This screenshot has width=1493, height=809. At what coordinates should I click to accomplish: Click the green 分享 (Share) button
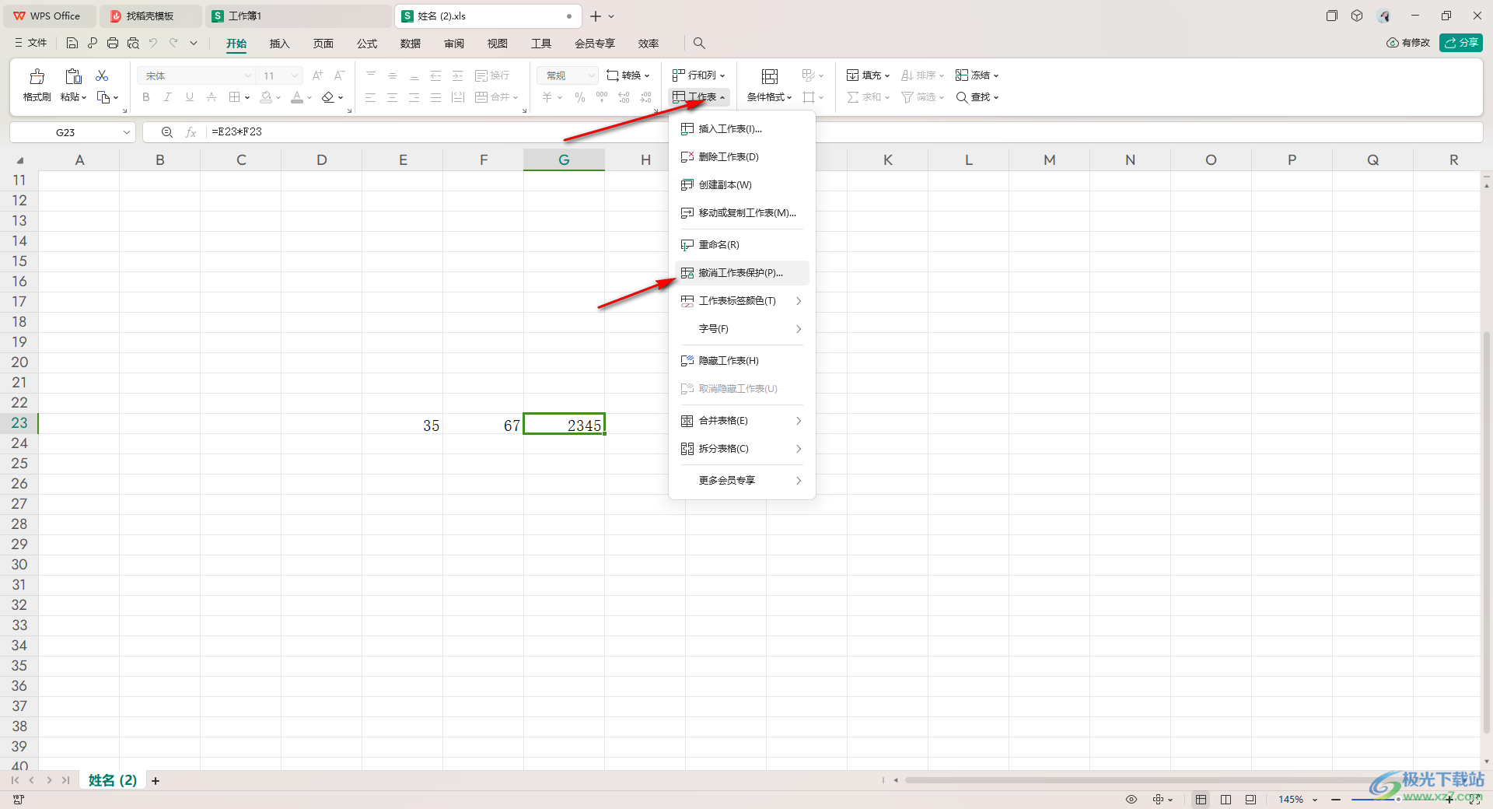(1460, 43)
